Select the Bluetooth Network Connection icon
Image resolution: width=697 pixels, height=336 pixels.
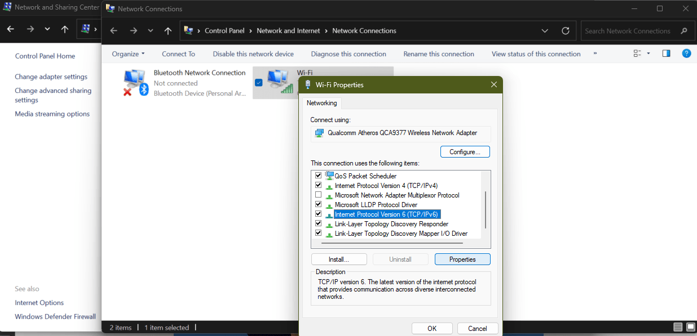tap(135, 83)
